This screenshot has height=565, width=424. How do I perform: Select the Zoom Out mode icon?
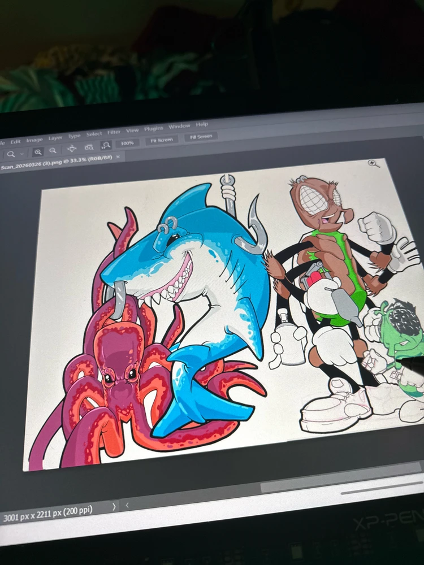(53, 151)
